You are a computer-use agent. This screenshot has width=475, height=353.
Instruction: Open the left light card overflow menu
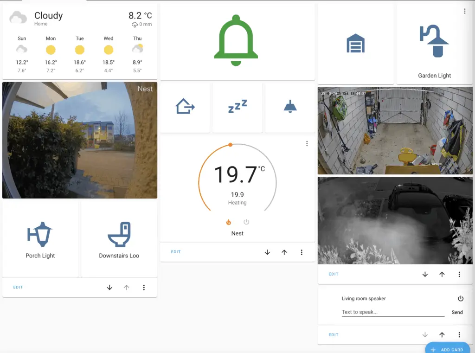pos(144,287)
